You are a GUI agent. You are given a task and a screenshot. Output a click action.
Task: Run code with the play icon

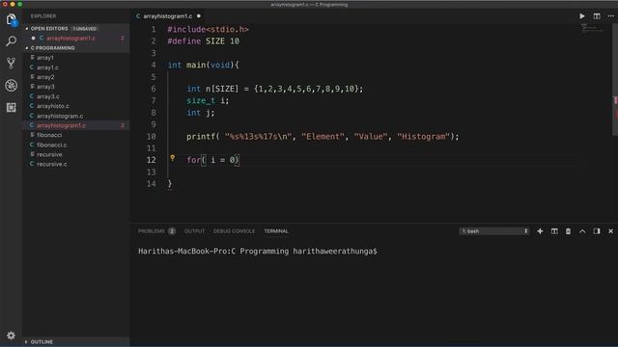tap(582, 16)
